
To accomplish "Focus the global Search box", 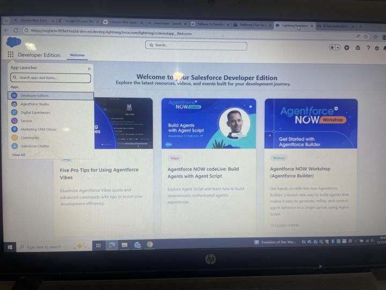I will [x=196, y=46].
